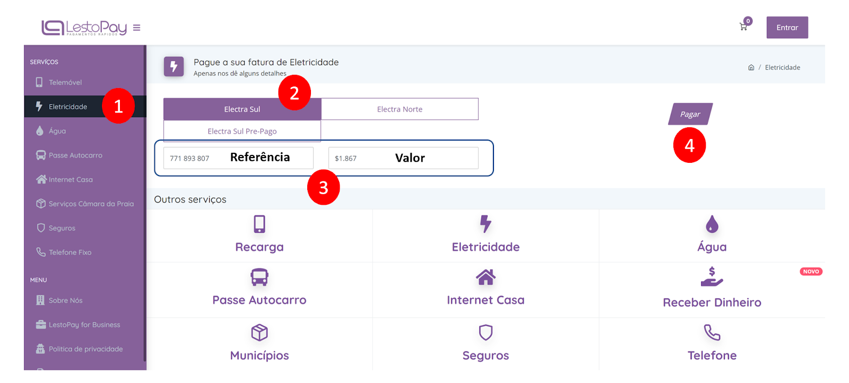Select the Electra Norte tab
The width and height of the screenshot is (849, 383).
[x=400, y=109]
